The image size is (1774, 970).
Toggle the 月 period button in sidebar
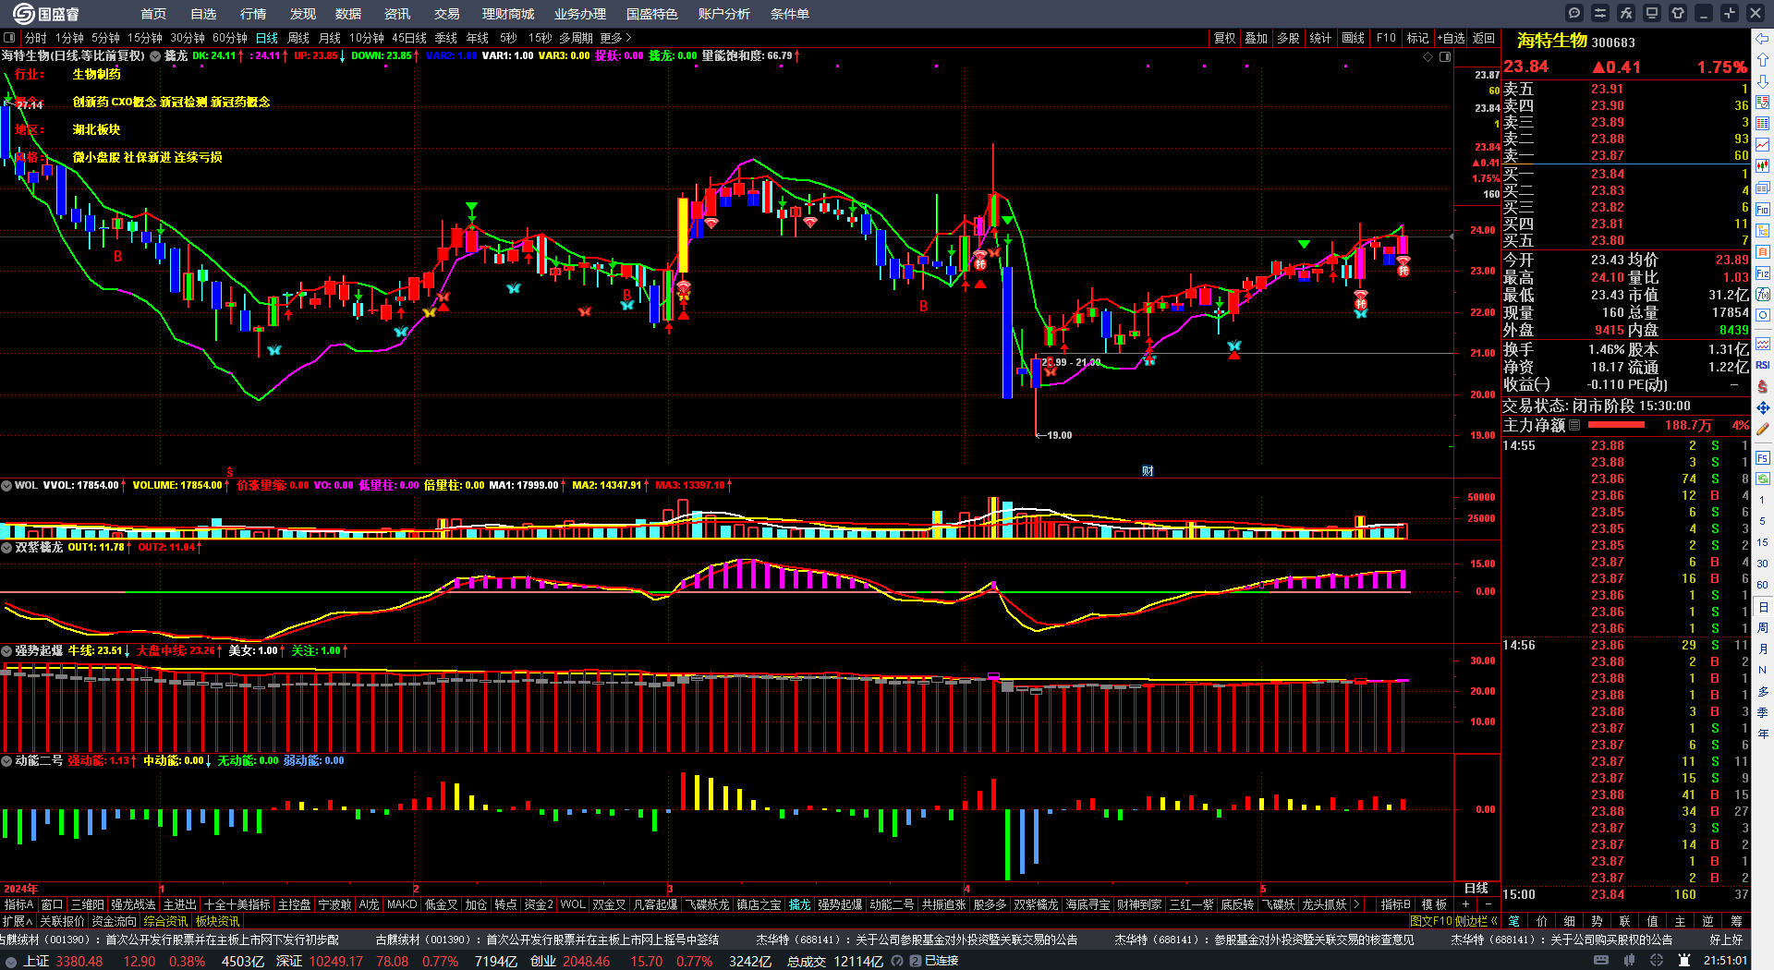tap(1763, 649)
